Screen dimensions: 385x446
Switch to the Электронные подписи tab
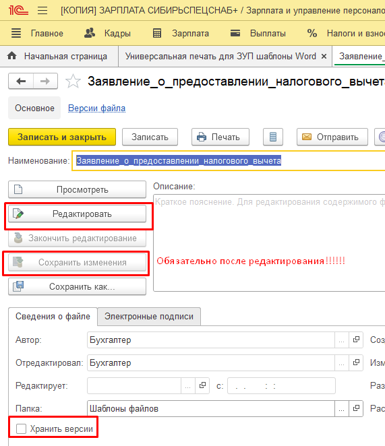(x=149, y=316)
